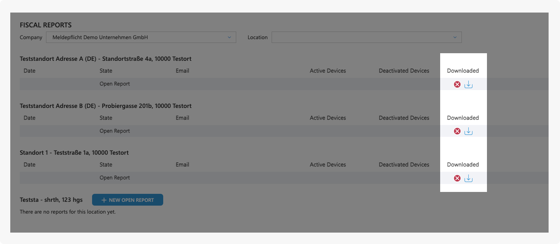Viewport: 560px width, 244px height.
Task: Click the Deactivated Devices column header
Action: (404, 71)
